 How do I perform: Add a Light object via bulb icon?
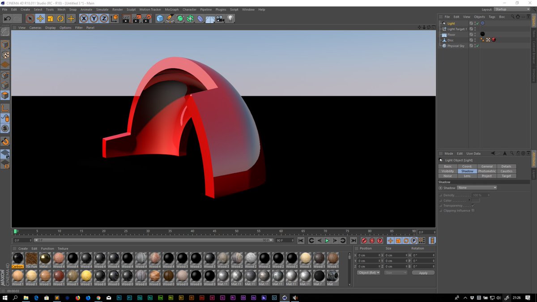[230, 18]
